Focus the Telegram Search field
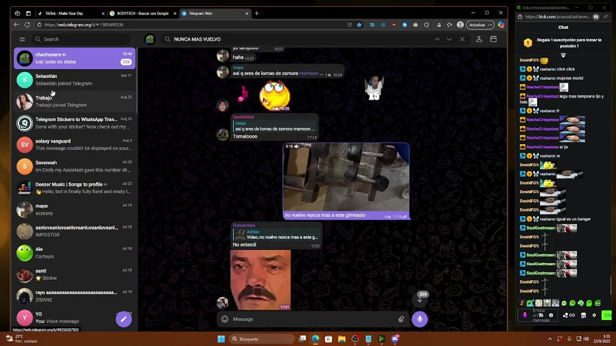 point(81,39)
